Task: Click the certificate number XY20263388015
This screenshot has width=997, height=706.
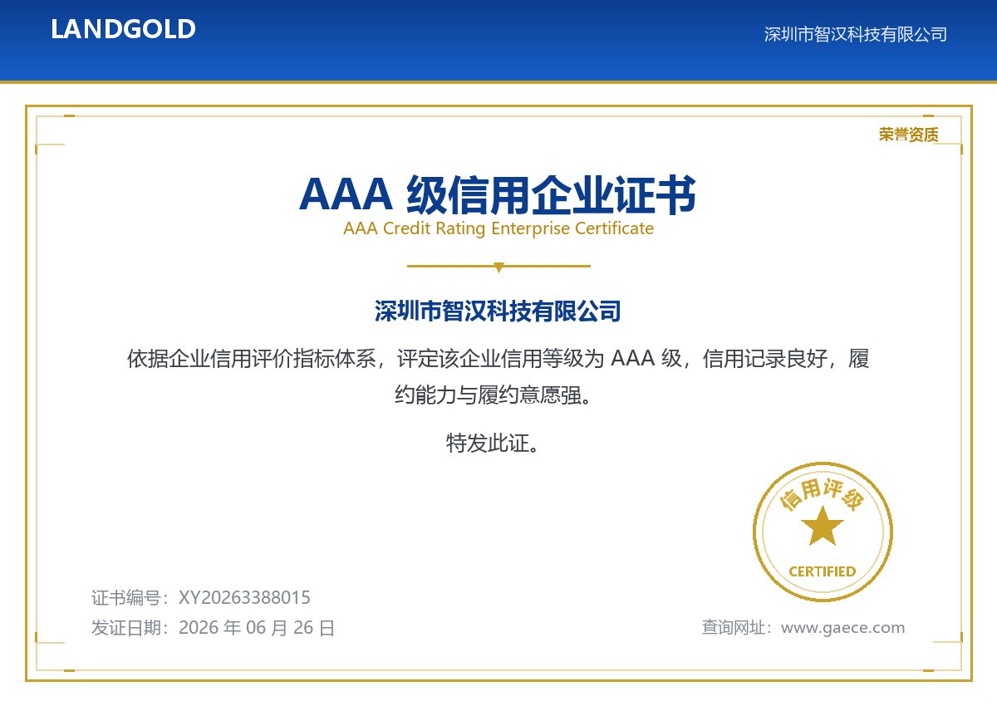Action: 244,597
